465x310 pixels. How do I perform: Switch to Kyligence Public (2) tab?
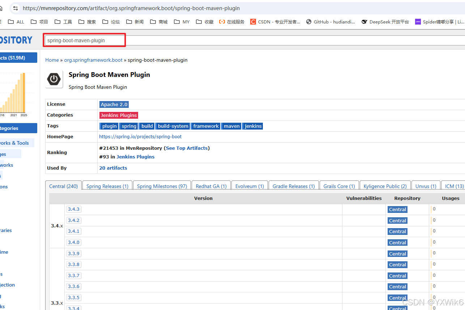(385, 186)
